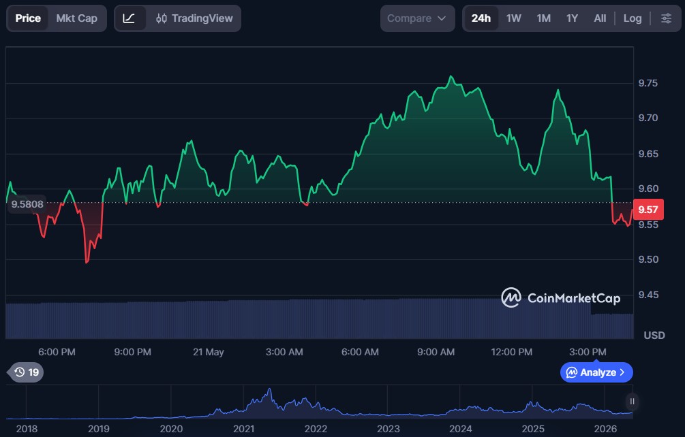685x437 pixels.
Task: Toggle Log scale
Action: 632,18
